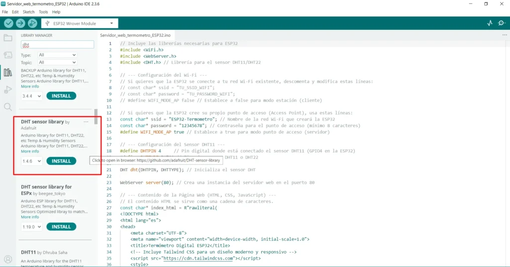The width and height of the screenshot is (510, 267).
Task: Open the 1.4.6 version dropdown
Action: 31,161
